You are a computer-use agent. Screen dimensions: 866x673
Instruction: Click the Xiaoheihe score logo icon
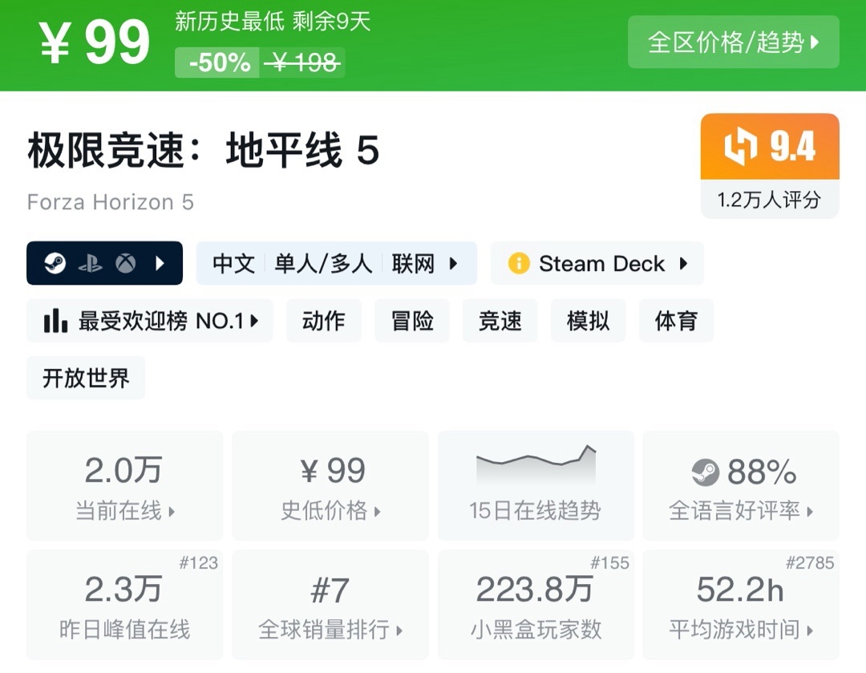pos(740,147)
